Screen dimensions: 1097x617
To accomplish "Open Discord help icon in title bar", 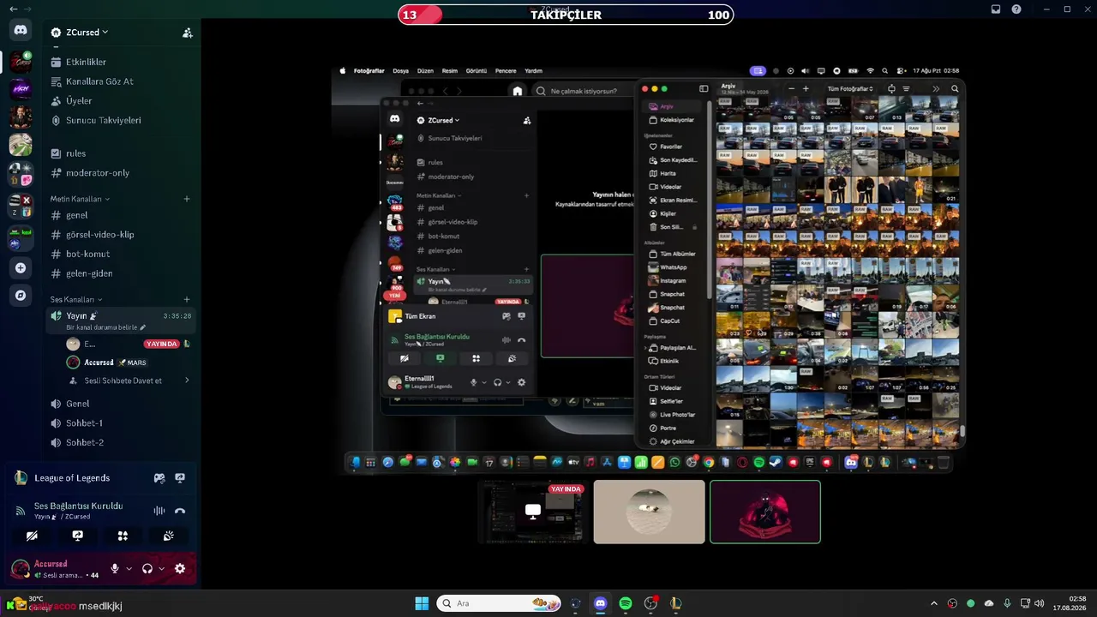I will tap(1016, 9).
